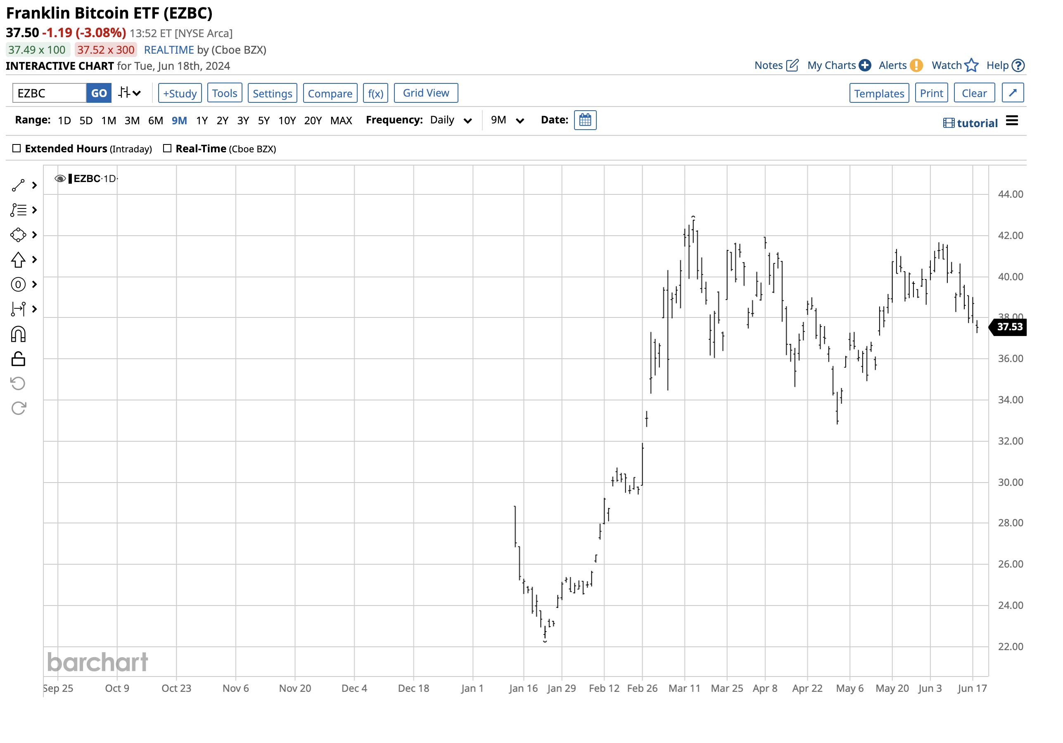The width and height of the screenshot is (1063, 743).
Task: Switch the range to 1Y
Action: (202, 120)
